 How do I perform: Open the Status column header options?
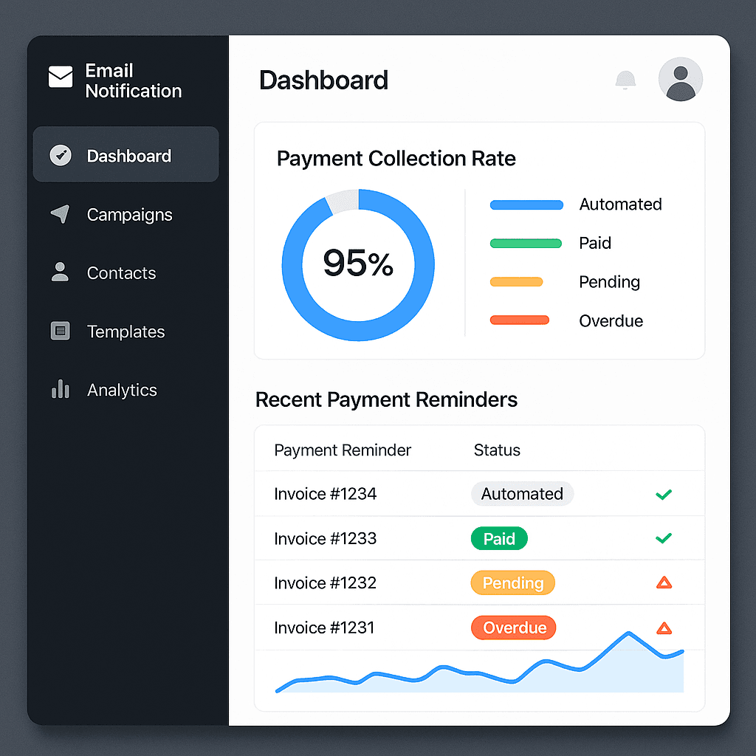pos(497,450)
